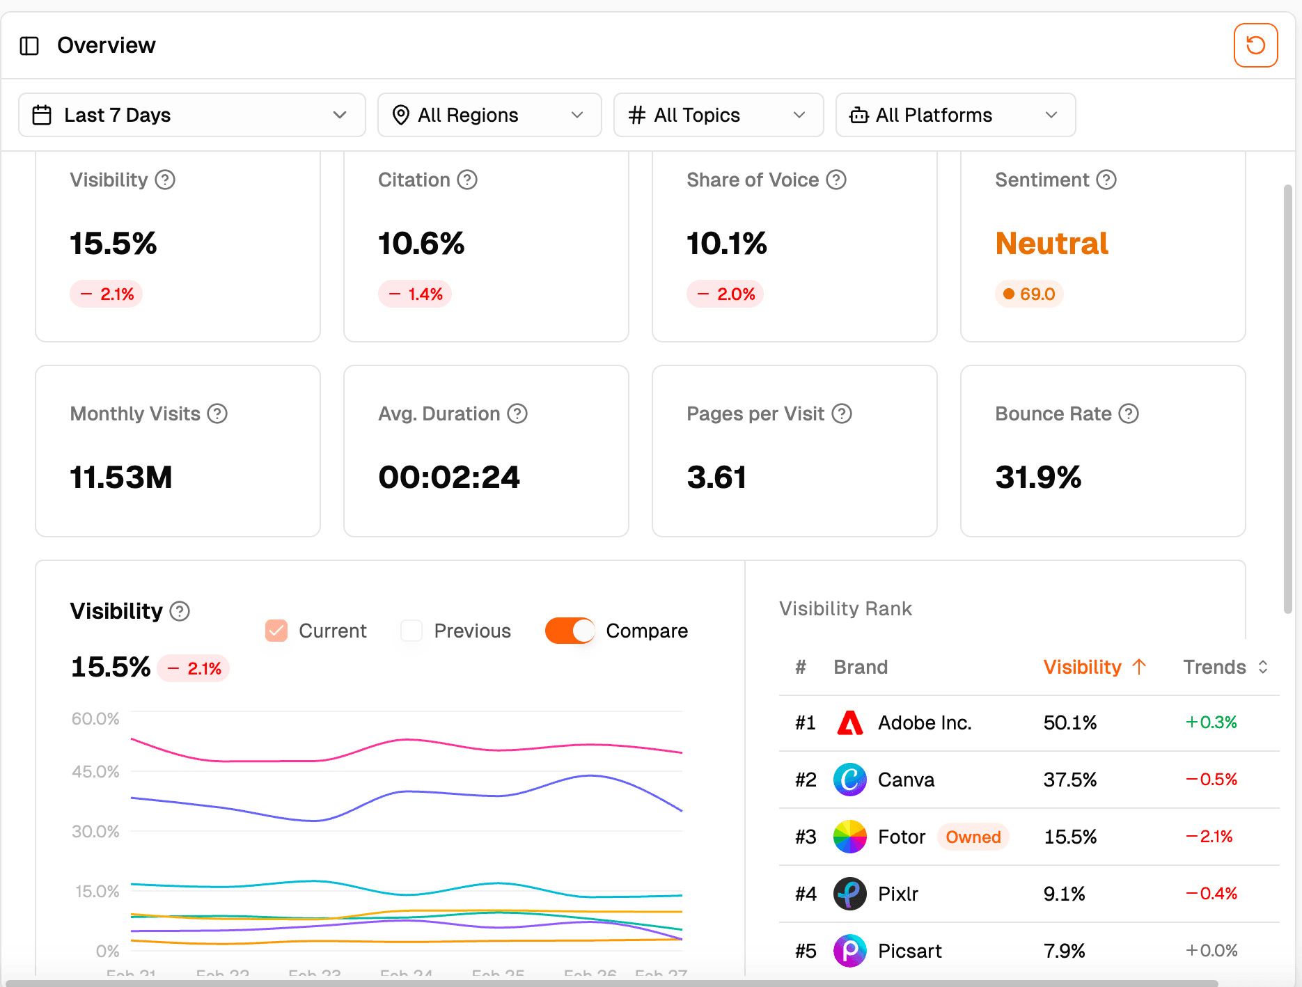
Task: Click the Picsart brand name
Action: point(909,951)
